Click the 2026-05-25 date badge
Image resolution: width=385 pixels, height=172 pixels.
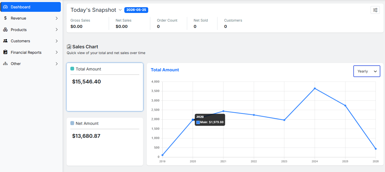(136, 10)
